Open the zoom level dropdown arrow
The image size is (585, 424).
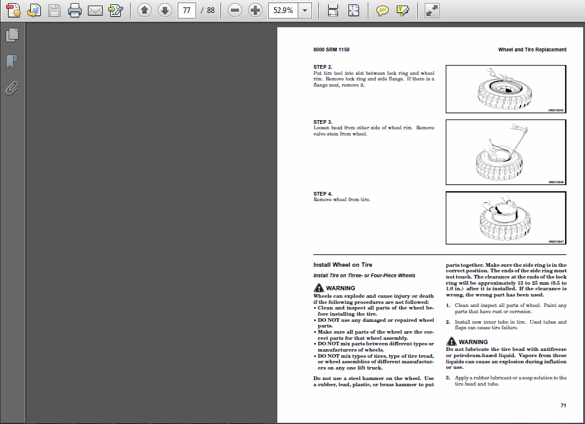[x=305, y=11]
